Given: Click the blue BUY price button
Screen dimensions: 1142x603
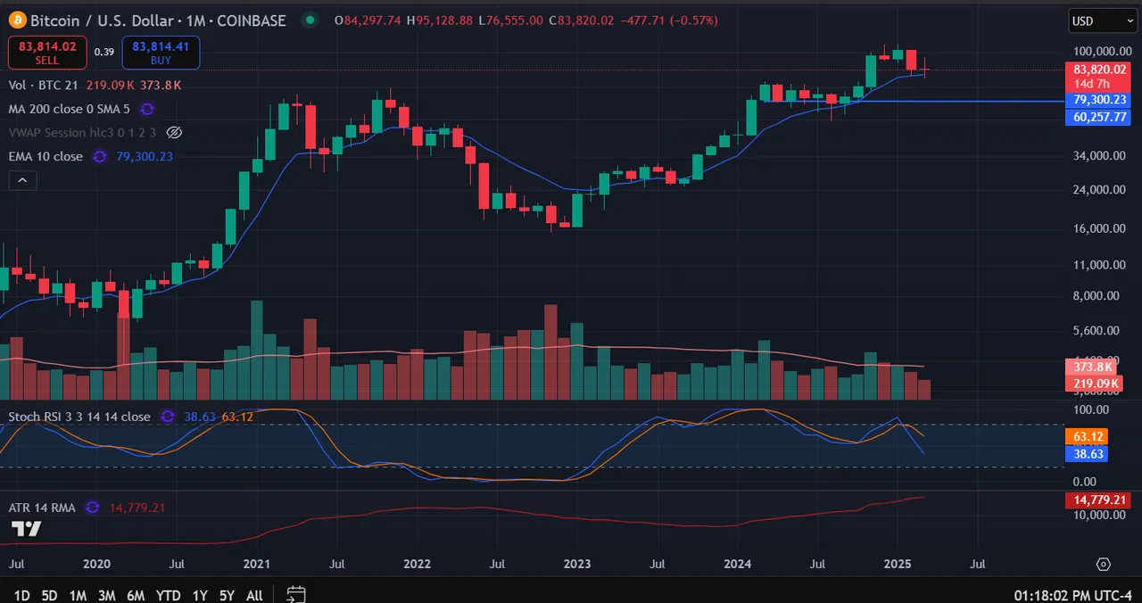Looking at the screenshot, I should tap(161, 53).
